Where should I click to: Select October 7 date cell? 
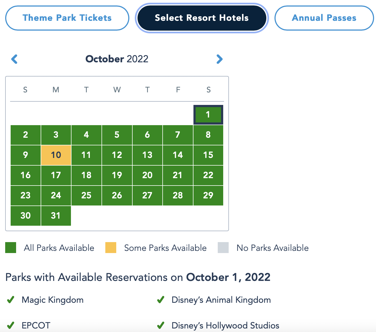[x=178, y=135]
